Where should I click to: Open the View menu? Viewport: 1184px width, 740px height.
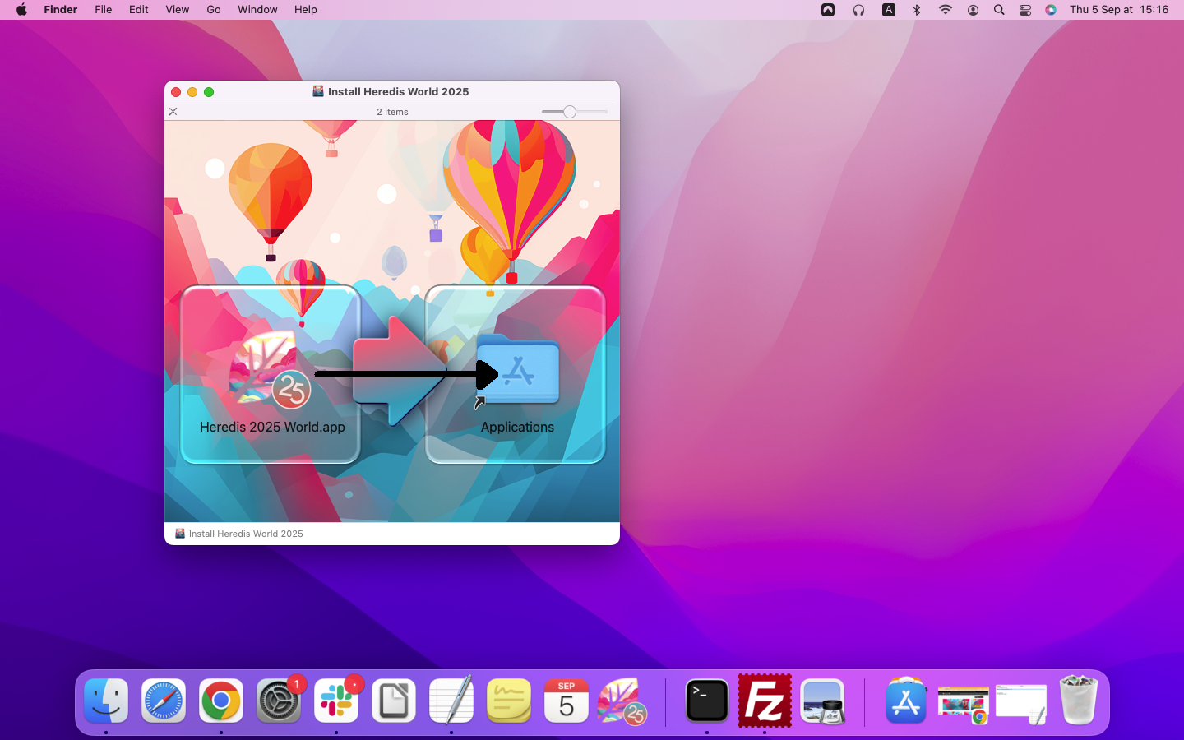177,10
